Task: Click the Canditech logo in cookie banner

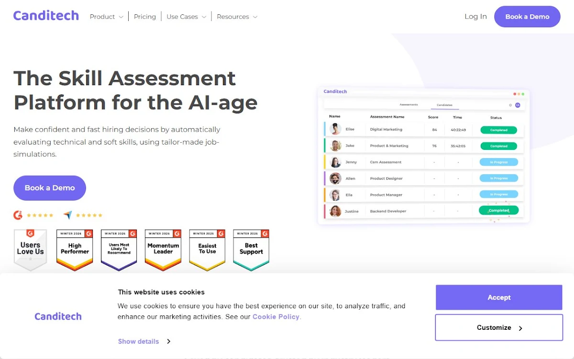Action: coord(58,316)
